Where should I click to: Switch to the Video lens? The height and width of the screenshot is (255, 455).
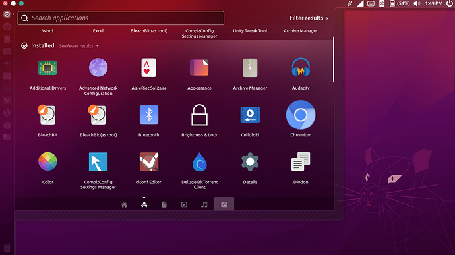click(184, 204)
